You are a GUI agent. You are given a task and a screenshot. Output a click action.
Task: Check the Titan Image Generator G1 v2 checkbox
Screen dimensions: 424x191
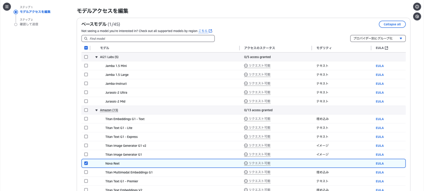click(x=86, y=145)
